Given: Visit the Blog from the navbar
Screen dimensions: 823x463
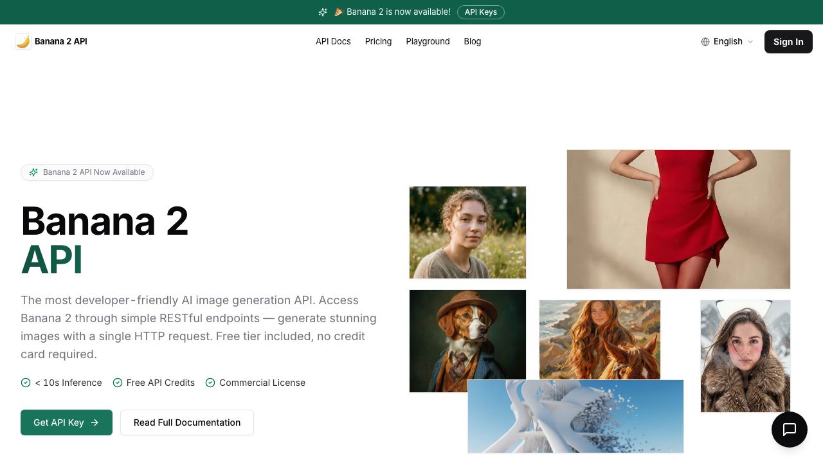Looking at the screenshot, I should [x=473, y=42].
